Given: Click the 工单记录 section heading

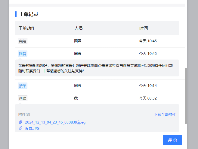Looking at the screenshot, I should click(x=29, y=14).
